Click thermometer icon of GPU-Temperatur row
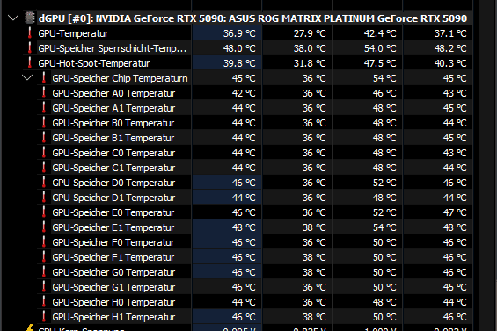Screen dimensions: 497x331 click(x=30, y=32)
